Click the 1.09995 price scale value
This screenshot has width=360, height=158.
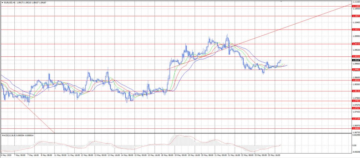(356, 36)
